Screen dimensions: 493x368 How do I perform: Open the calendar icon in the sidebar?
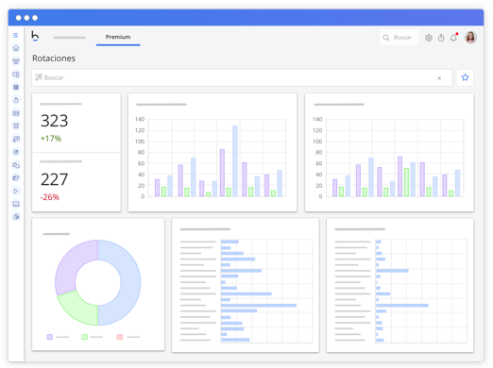point(16,87)
